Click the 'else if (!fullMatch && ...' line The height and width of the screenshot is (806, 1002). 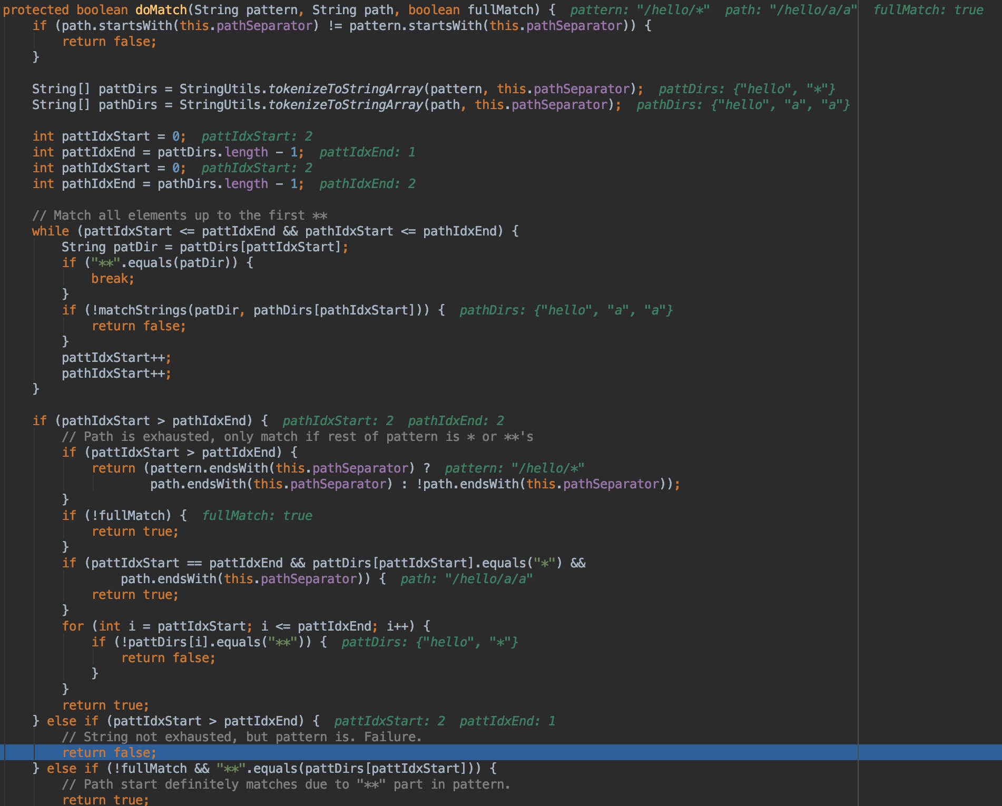(x=264, y=769)
